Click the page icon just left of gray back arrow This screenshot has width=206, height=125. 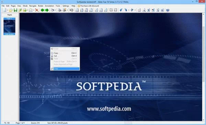point(106,10)
